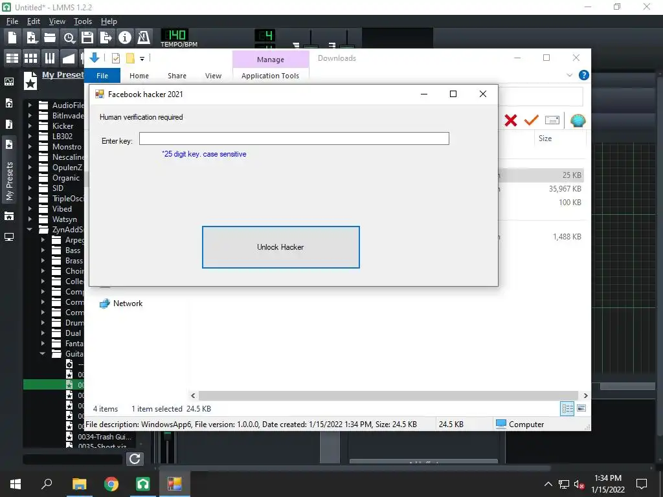Show the Automation Editor icon
Viewport: 663px width, 497px height.
[x=69, y=58]
